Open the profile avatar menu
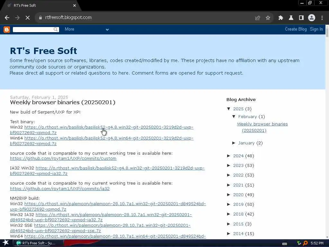329x247 pixels. click(312, 18)
